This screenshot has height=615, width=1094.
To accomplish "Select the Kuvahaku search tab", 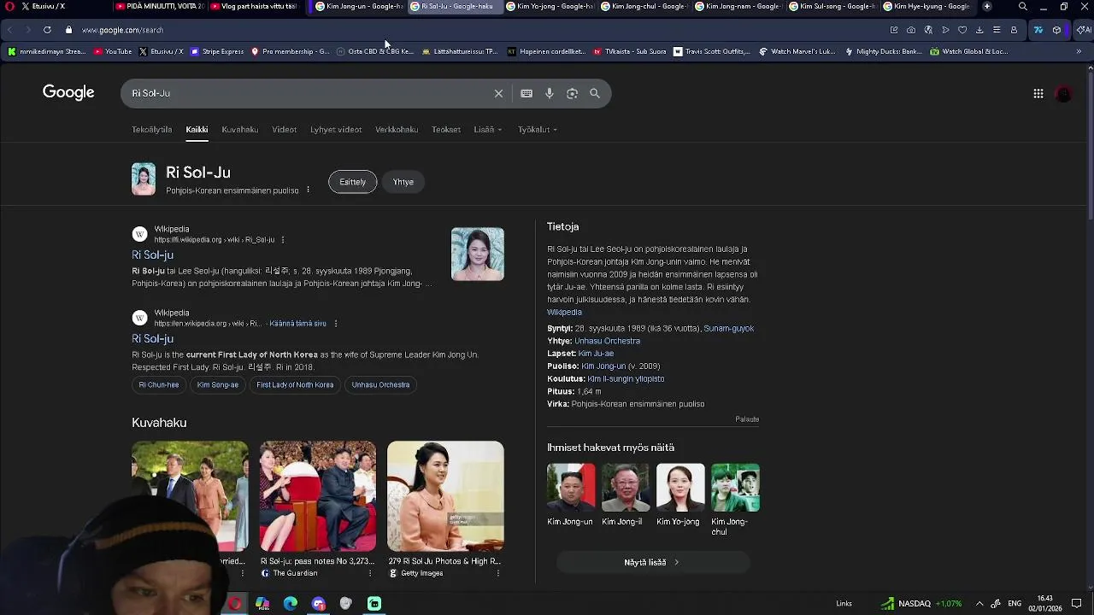I will point(240,130).
